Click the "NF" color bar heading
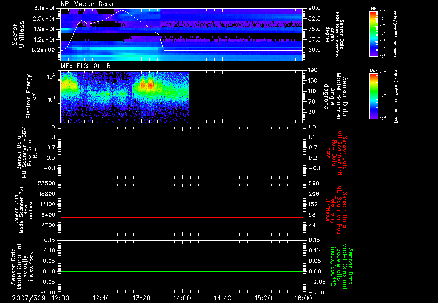438x303 pixels. pyautogui.click(x=374, y=9)
